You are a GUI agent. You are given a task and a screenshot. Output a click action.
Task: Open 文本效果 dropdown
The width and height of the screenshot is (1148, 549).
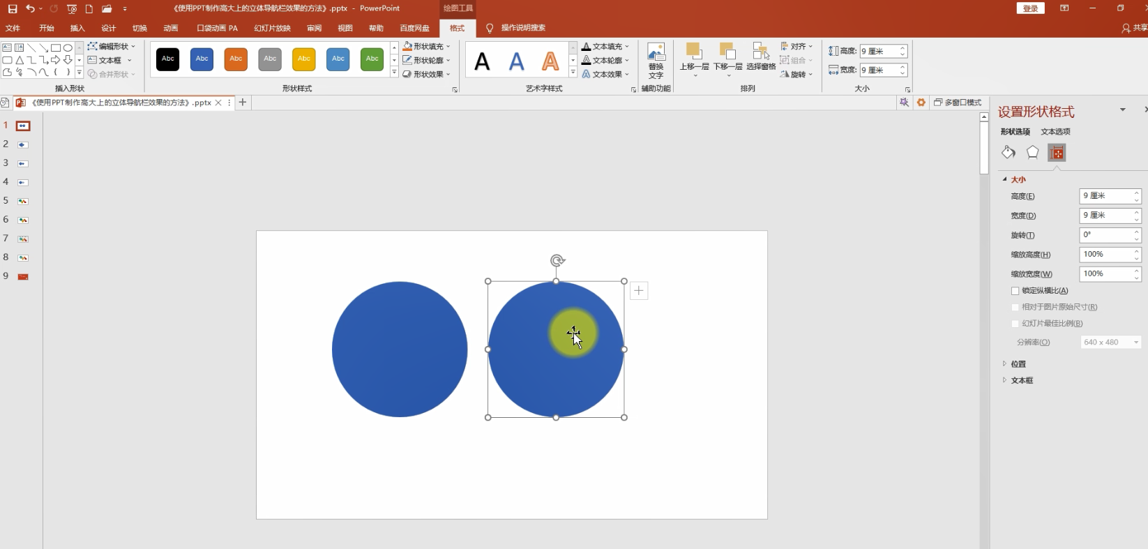click(x=605, y=75)
